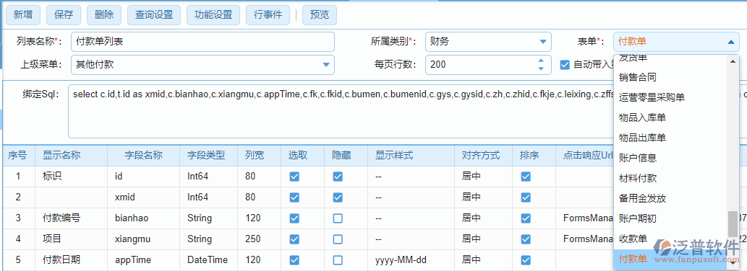The height and width of the screenshot is (271, 747).
Task: Click the 新增 button
Action: coord(23,14)
